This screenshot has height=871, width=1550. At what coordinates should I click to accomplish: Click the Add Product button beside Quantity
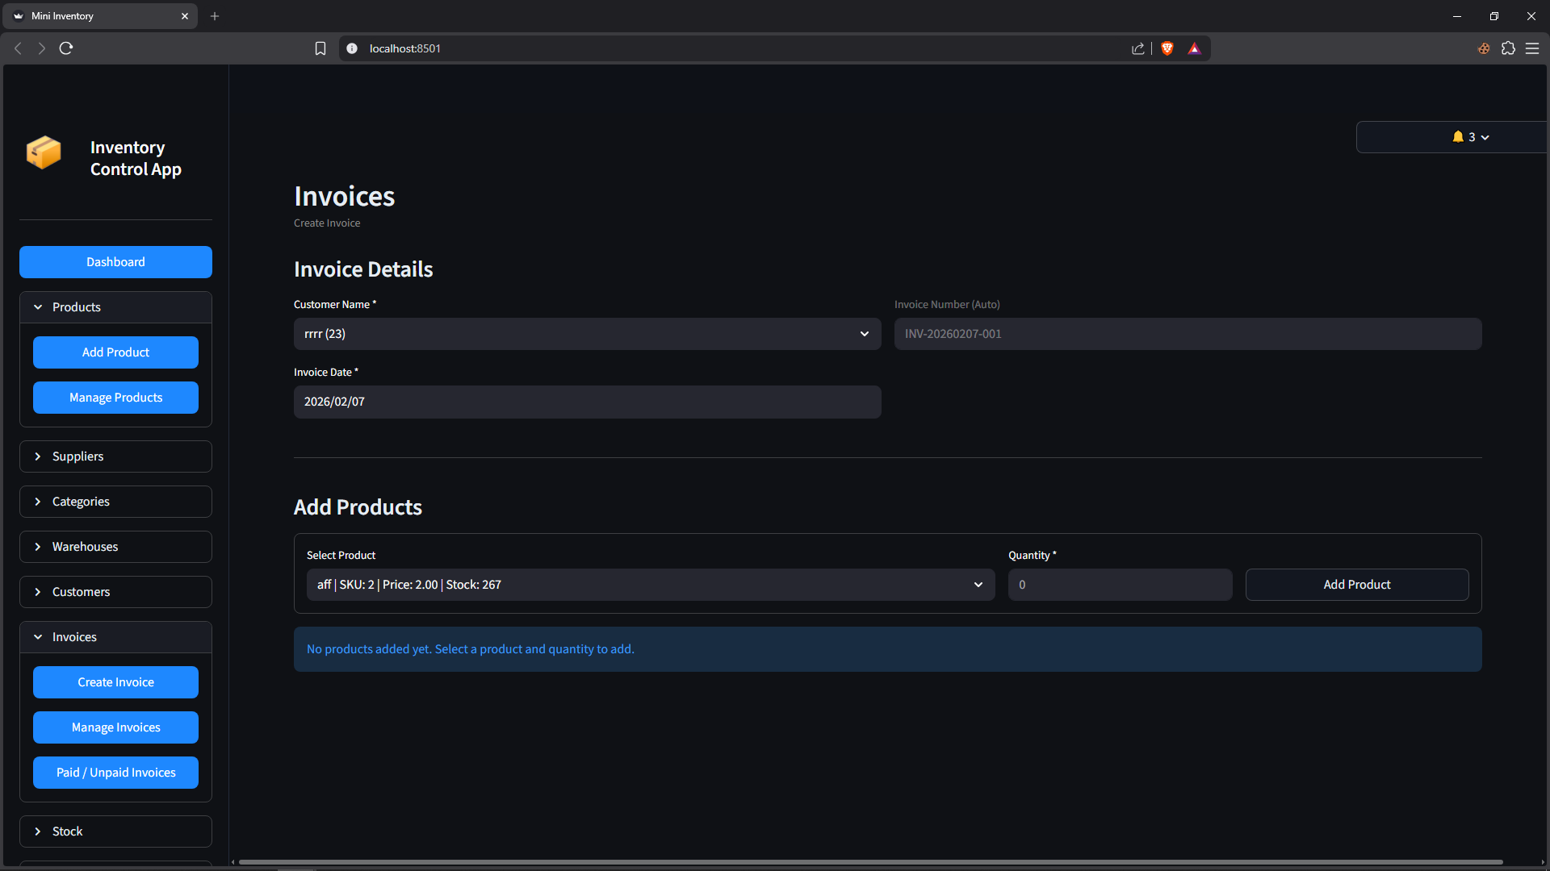point(1356,585)
